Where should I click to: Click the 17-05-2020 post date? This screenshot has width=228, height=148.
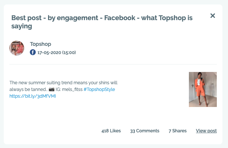pos(49,53)
